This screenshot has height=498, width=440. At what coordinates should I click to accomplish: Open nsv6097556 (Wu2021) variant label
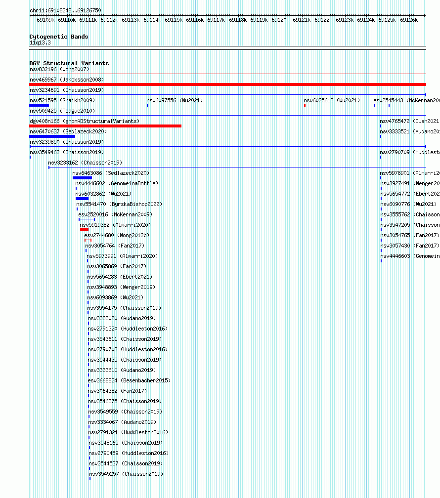[175, 100]
